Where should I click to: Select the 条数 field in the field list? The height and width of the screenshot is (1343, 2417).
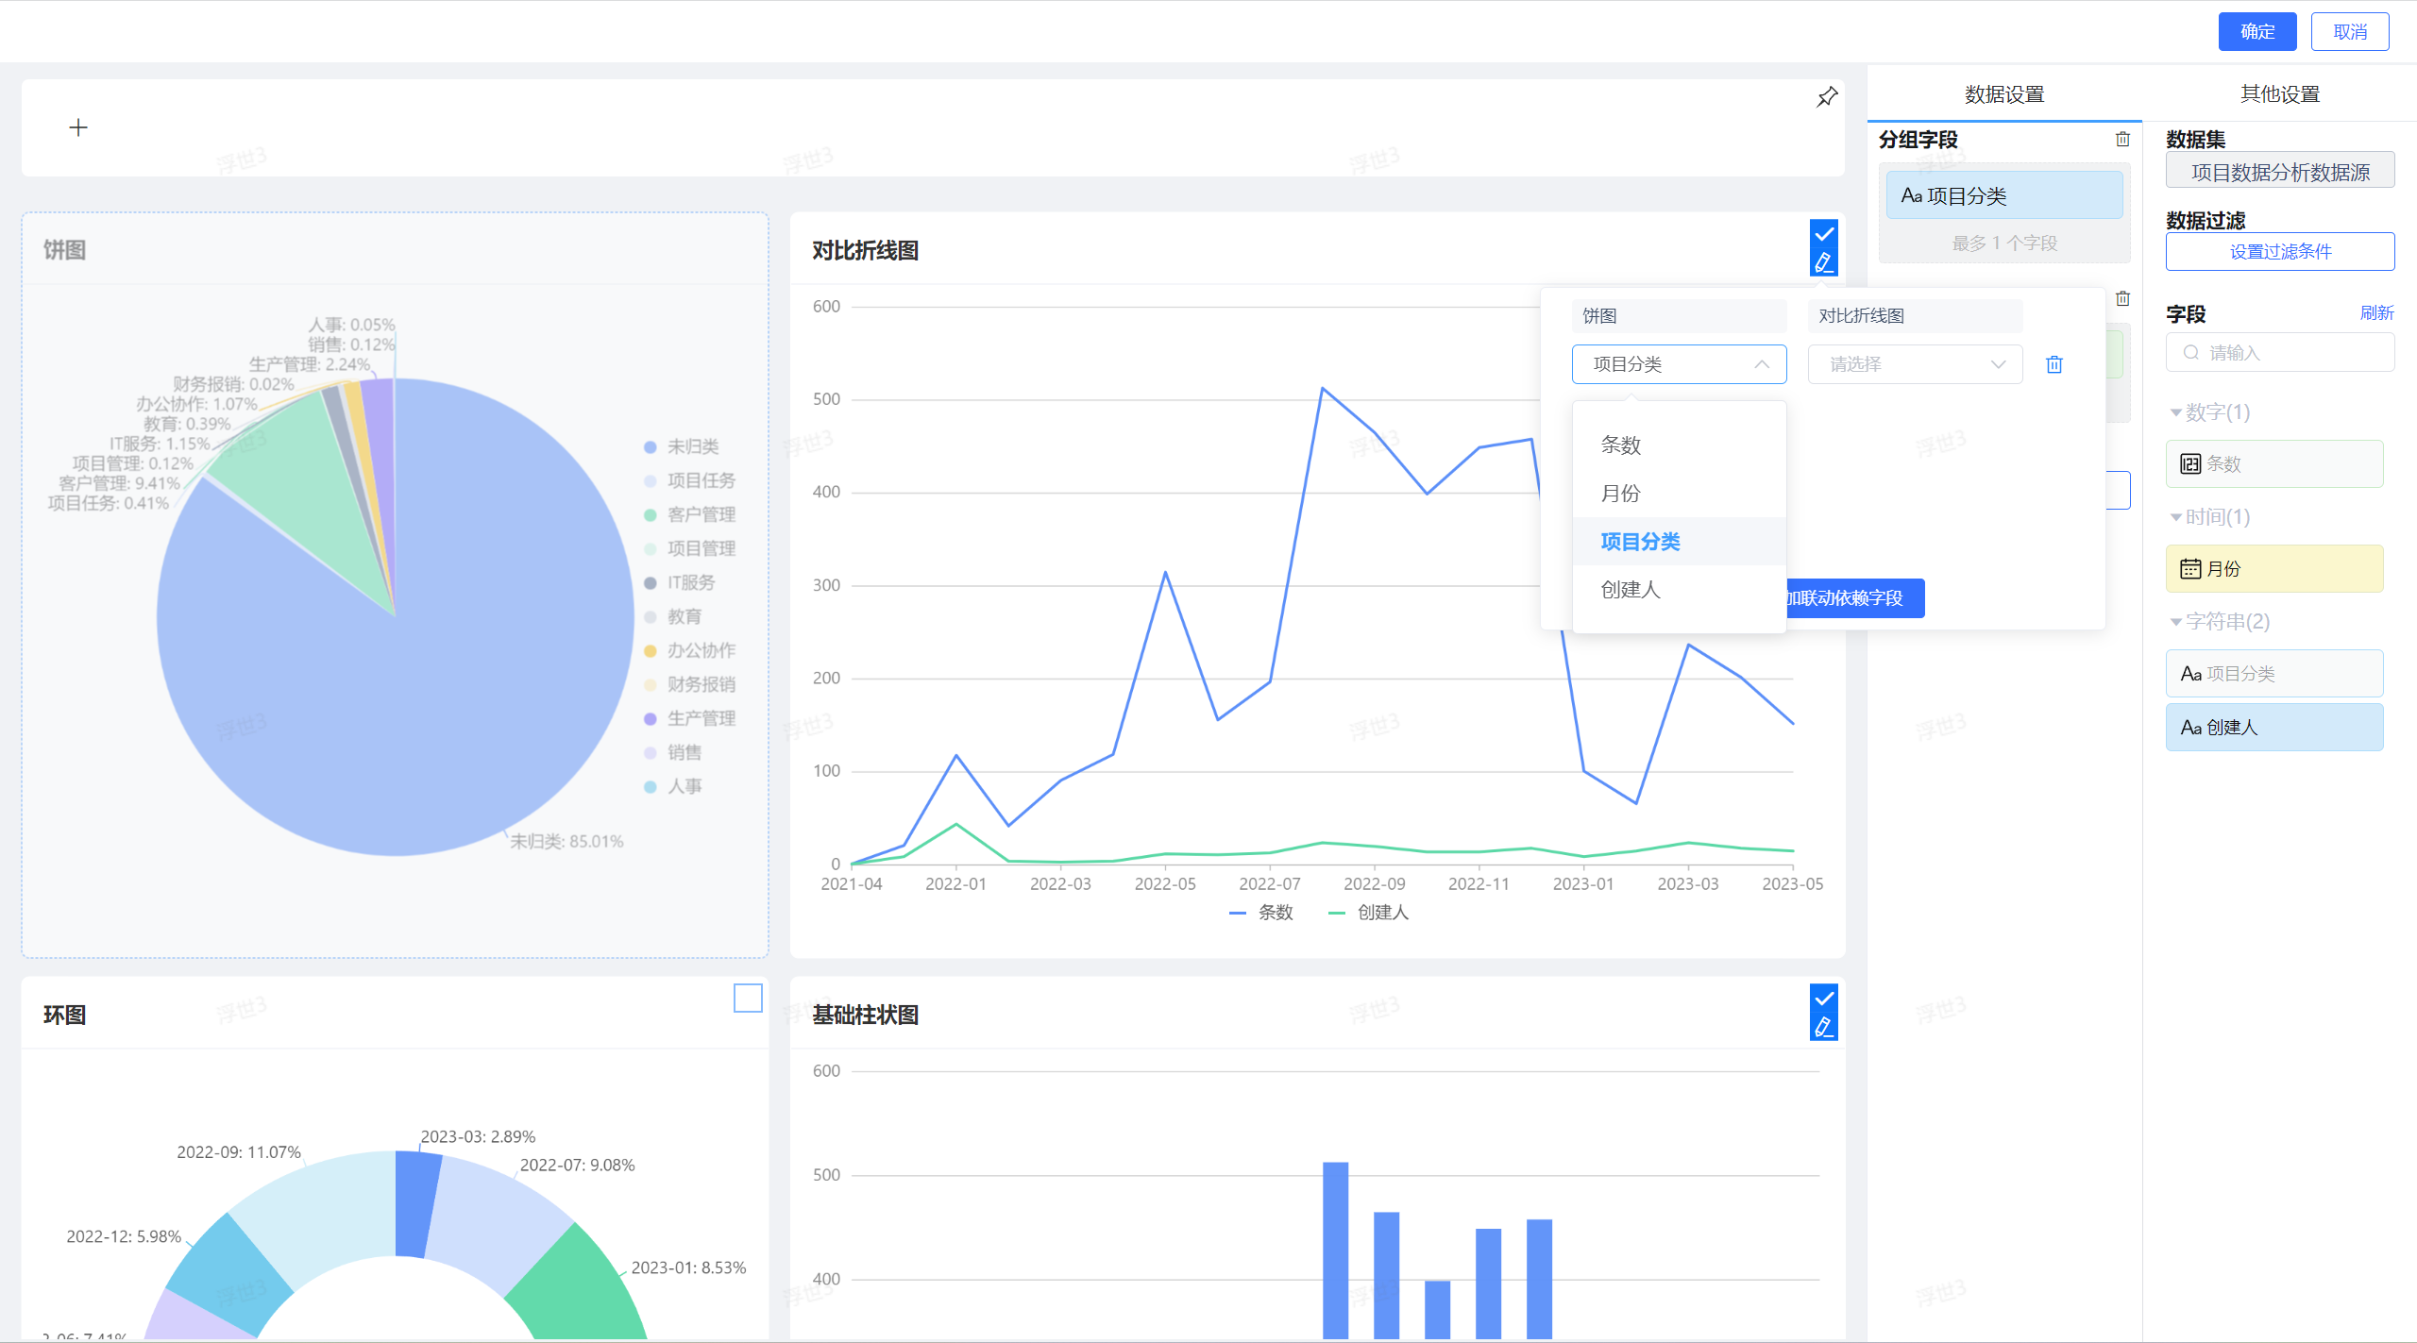point(2274,464)
